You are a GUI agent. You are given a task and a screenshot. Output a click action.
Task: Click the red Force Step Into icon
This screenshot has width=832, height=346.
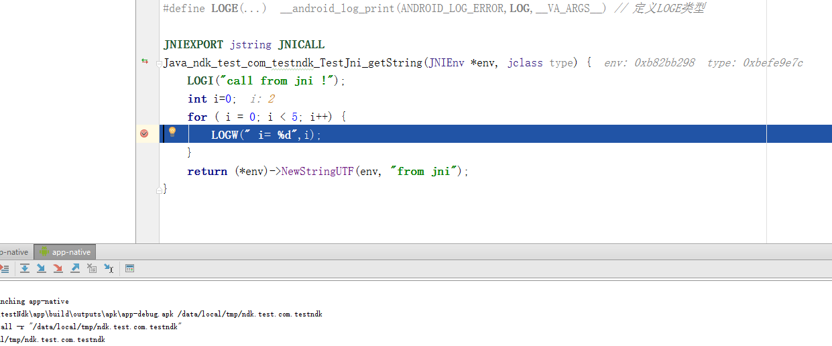click(x=58, y=268)
